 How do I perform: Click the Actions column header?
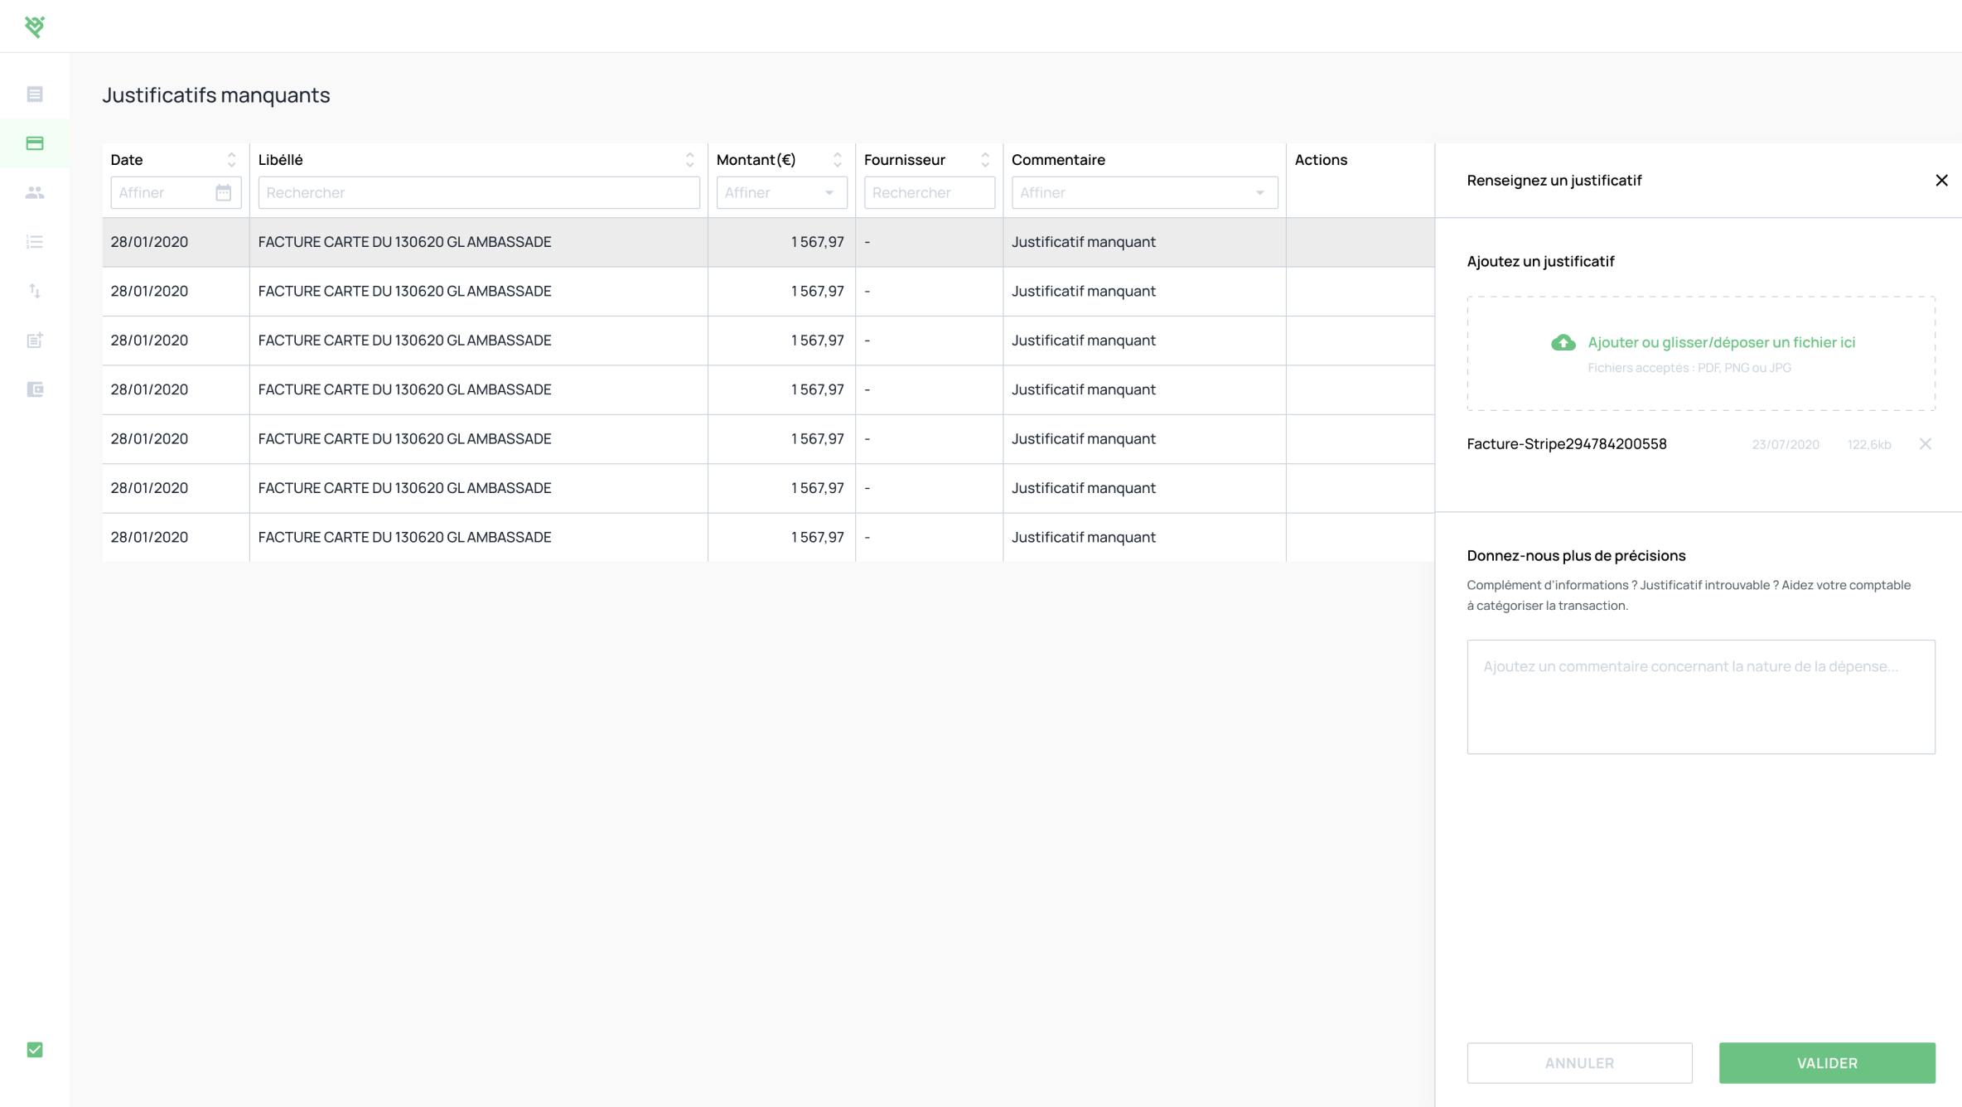point(1321,160)
